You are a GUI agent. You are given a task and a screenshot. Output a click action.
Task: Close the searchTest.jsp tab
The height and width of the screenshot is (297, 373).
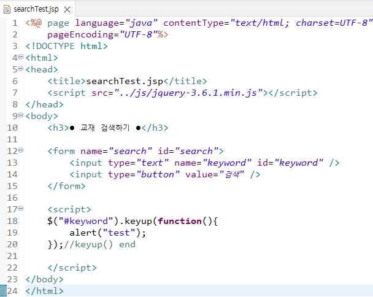coord(67,10)
